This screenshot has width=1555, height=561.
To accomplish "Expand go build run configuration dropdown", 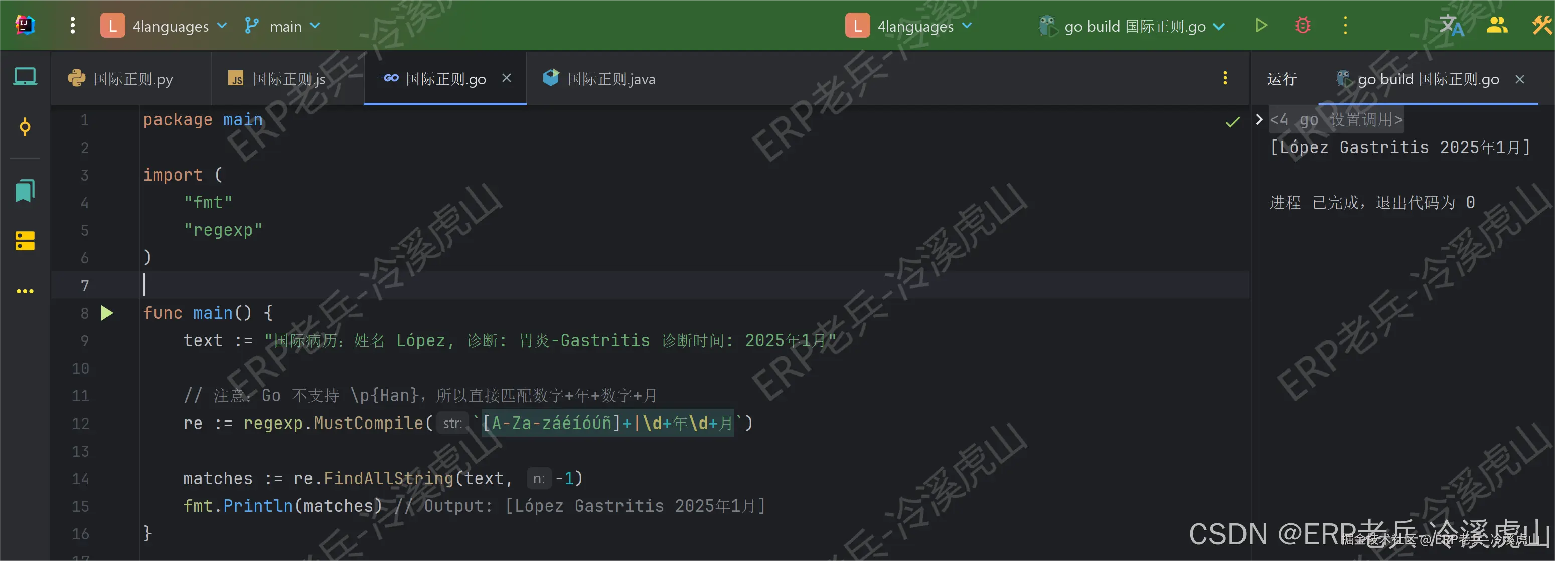I will tap(1134, 26).
